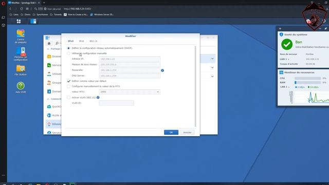The height and width of the screenshot is (185, 329).
Task: Open 'Windows Server 20...' bookmark
Action: [x=102, y=14]
